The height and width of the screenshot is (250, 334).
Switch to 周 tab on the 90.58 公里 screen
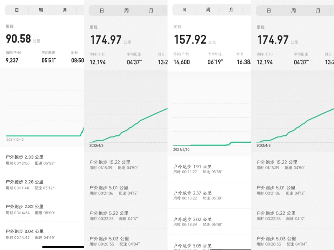41,10
